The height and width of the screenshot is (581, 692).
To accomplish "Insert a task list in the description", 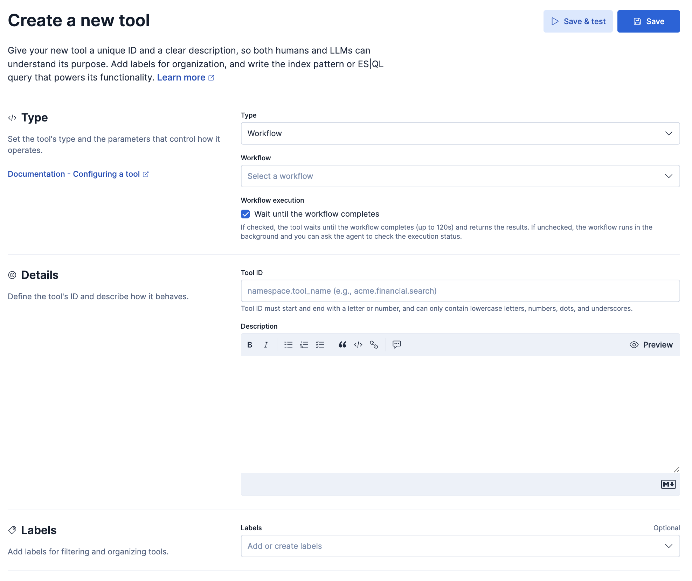I will click(320, 345).
